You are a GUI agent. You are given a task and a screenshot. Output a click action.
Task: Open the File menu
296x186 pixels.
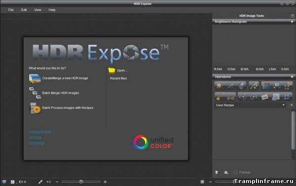11,10
